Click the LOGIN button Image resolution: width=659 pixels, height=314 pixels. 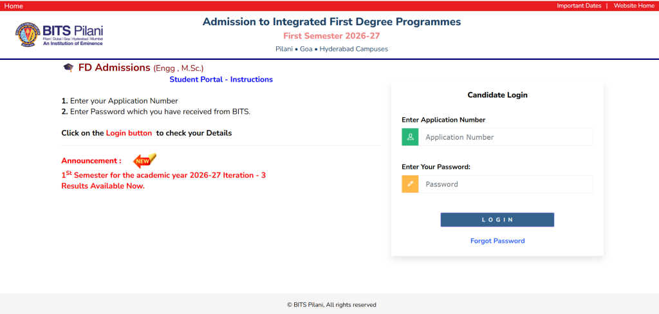[497, 220]
